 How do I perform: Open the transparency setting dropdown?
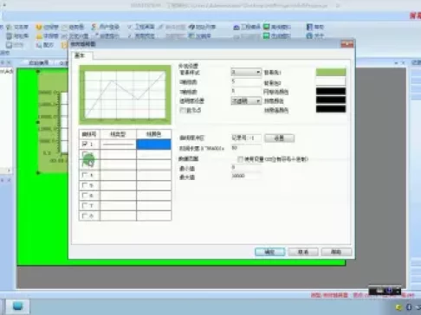[246, 100]
